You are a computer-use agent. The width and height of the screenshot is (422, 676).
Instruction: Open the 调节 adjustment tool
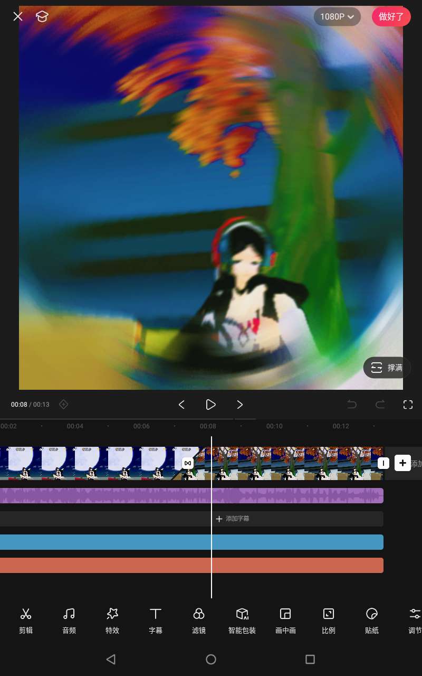pos(415,621)
